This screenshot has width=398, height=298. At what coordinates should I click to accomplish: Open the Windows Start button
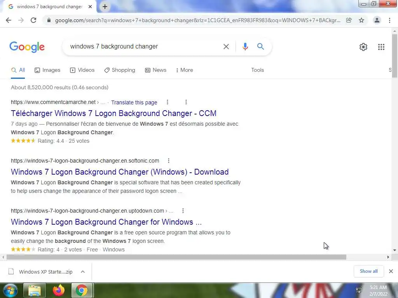tap(10, 290)
